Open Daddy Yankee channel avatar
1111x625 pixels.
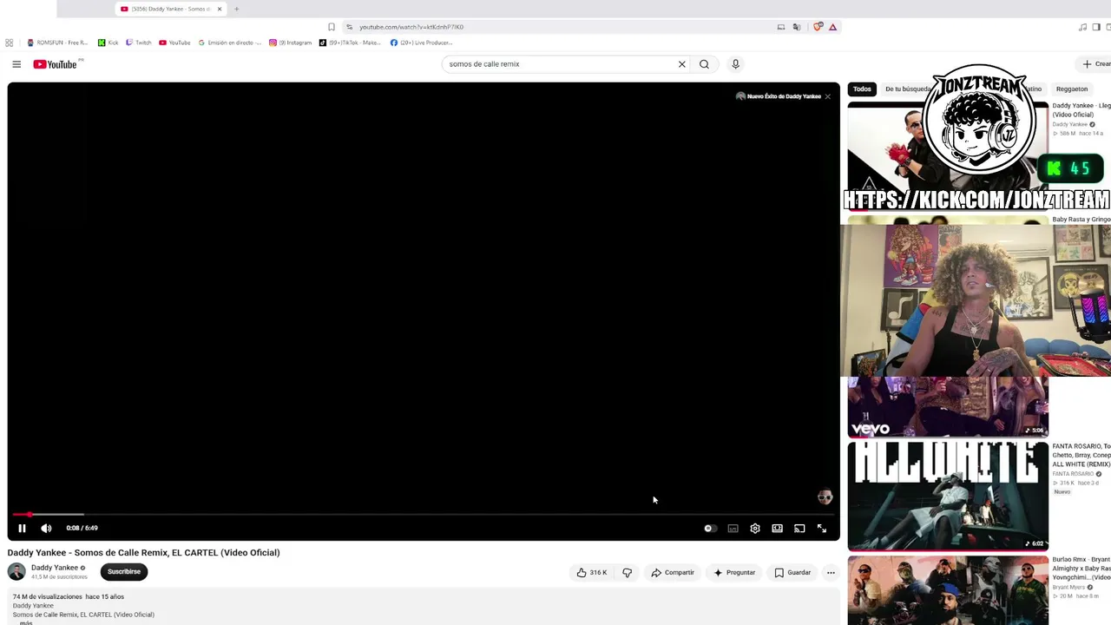click(16, 571)
